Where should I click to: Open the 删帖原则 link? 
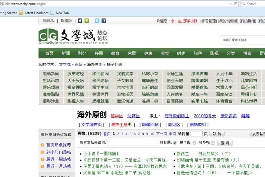click(x=198, y=125)
